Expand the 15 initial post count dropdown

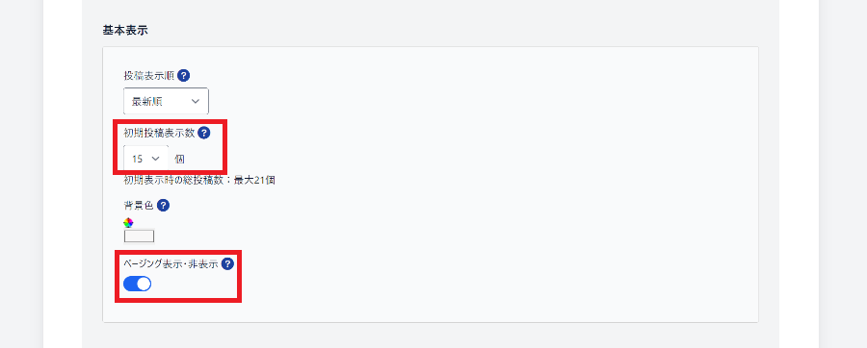pos(146,159)
